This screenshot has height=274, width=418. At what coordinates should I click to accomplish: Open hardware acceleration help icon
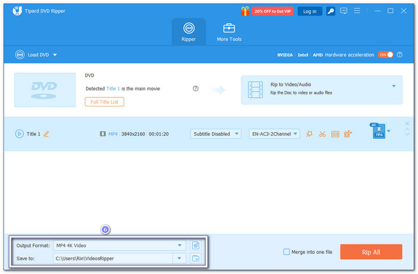click(x=399, y=55)
